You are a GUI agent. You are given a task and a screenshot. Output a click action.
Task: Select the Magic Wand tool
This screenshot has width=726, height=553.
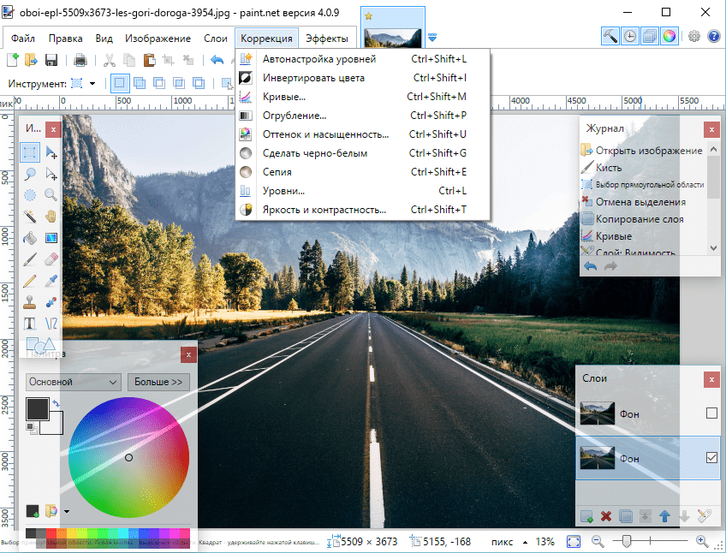point(30,216)
